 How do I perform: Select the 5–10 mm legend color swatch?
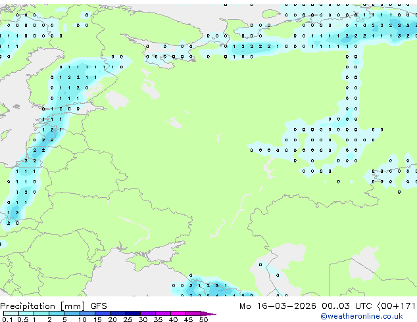coord(72,313)
